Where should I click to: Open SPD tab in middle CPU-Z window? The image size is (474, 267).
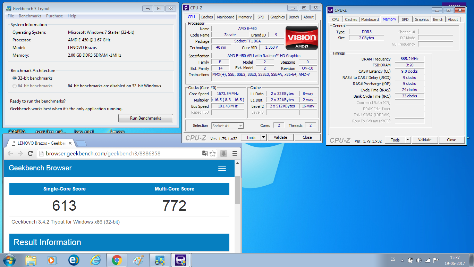261,17
